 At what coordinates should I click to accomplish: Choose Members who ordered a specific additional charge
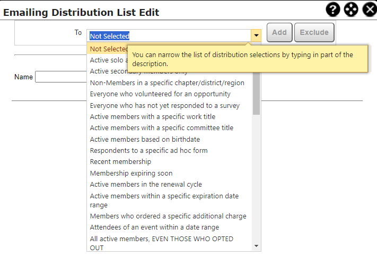170,216
